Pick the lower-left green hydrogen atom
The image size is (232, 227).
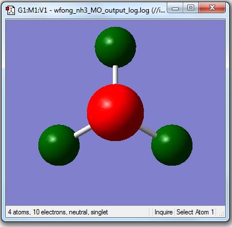[59, 145]
